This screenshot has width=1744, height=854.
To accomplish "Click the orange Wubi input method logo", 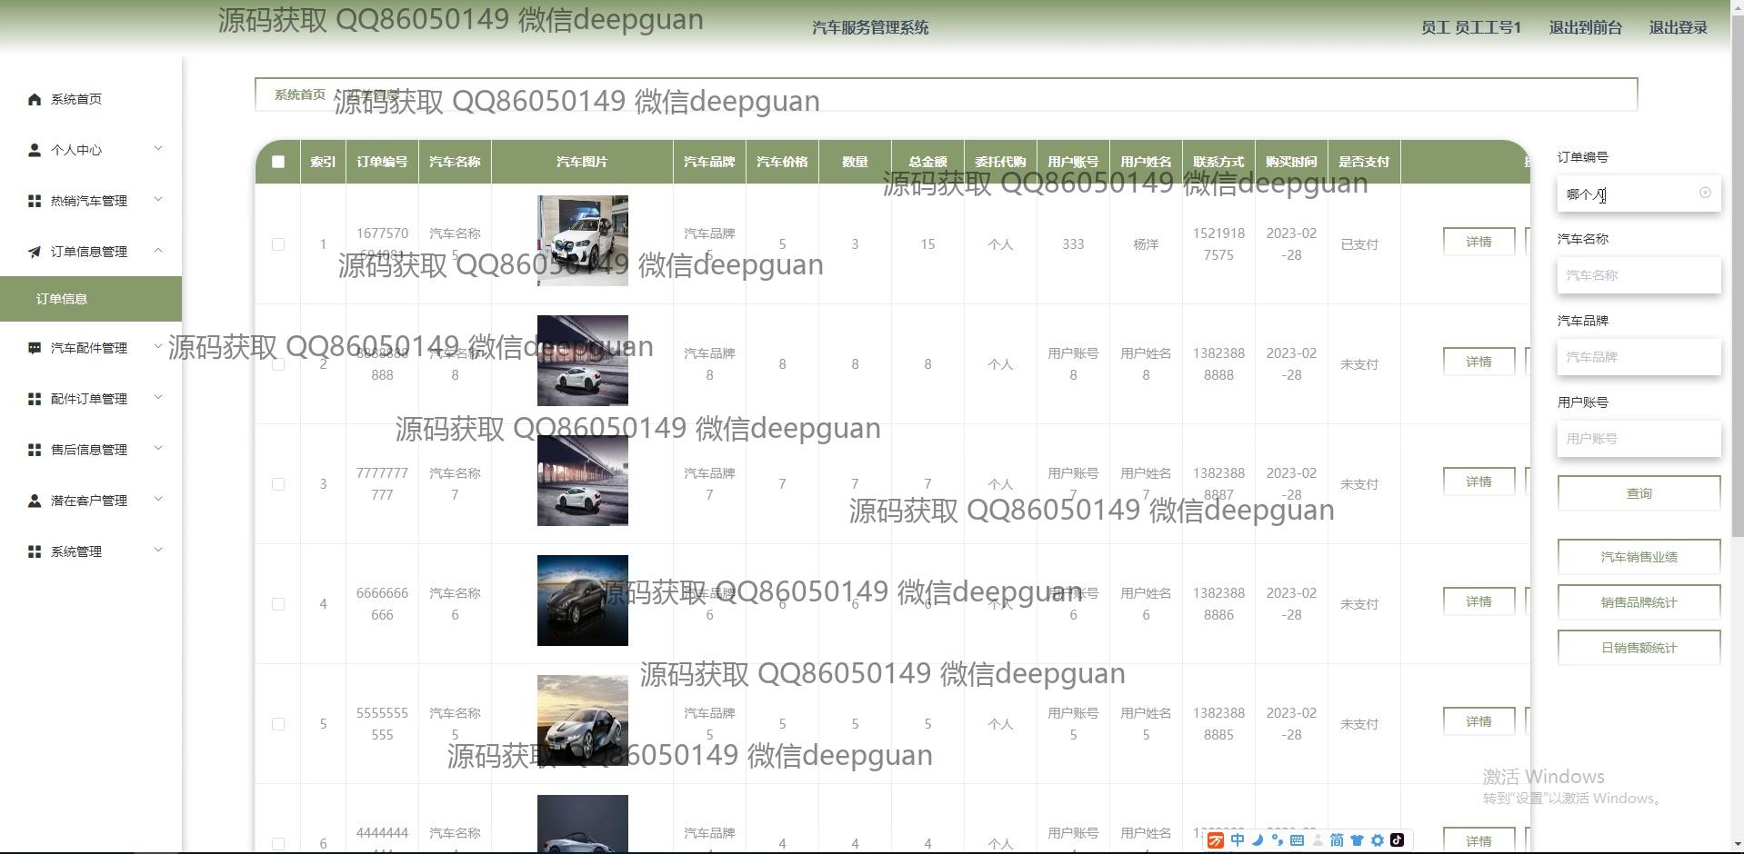I will click(1216, 840).
